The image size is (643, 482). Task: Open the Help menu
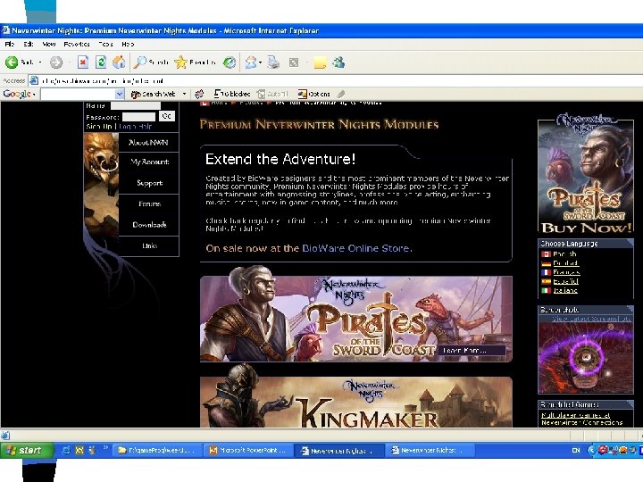[128, 44]
